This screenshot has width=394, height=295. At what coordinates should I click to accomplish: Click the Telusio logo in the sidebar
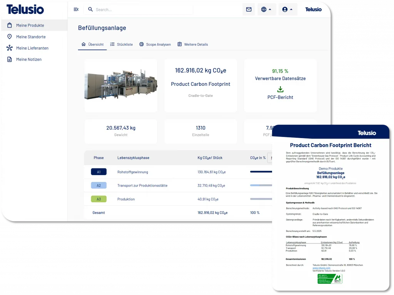[25, 9]
